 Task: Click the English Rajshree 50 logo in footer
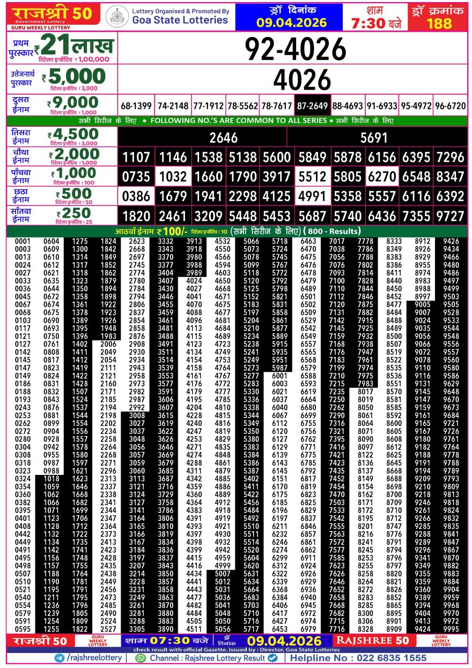coord(372,640)
